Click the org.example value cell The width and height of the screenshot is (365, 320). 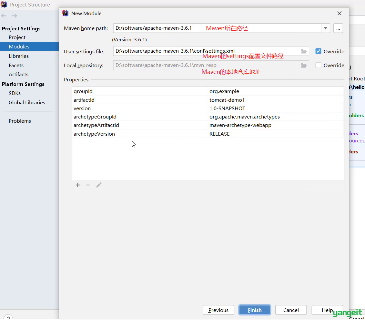pos(276,91)
